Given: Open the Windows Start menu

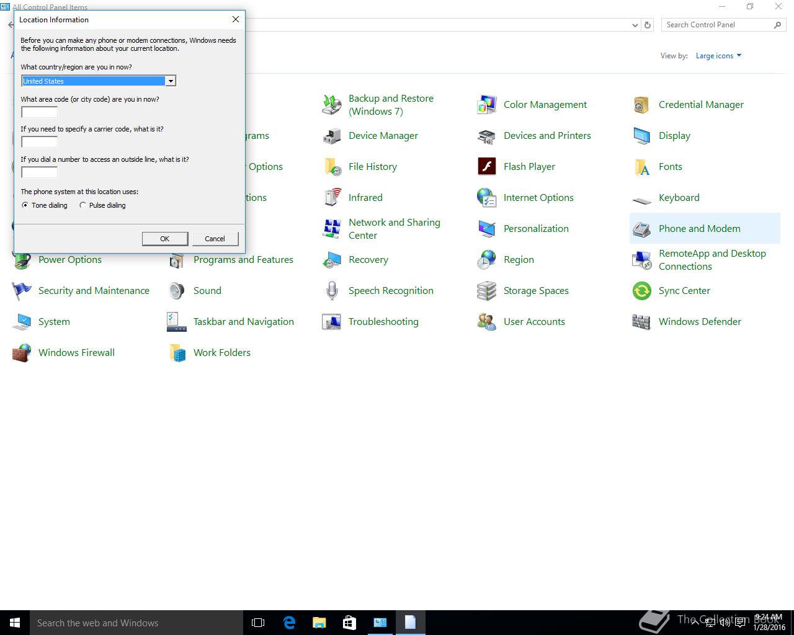Looking at the screenshot, I should click(x=15, y=623).
